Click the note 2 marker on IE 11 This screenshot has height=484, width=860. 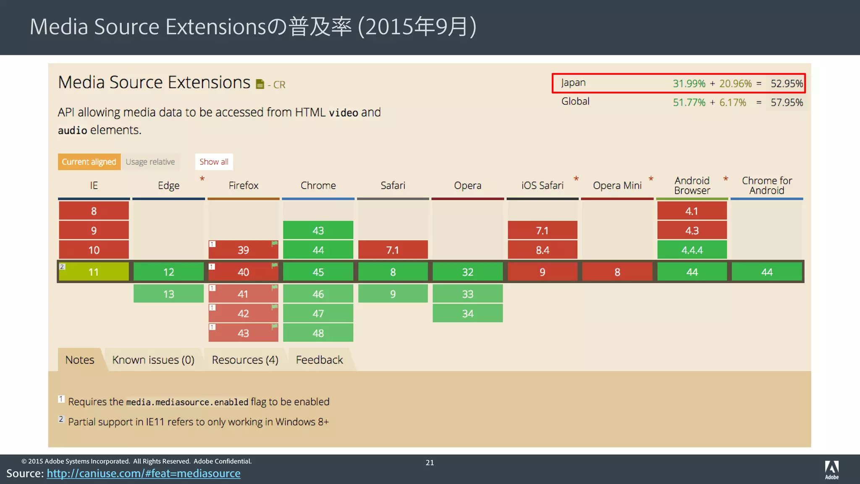point(62,266)
